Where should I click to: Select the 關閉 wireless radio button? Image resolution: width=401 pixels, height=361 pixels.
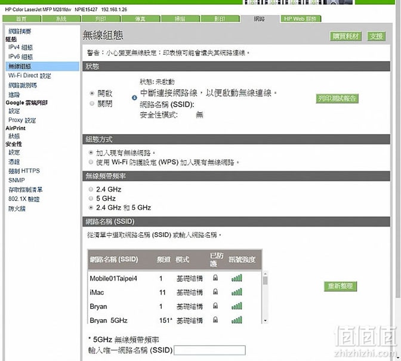(x=92, y=104)
